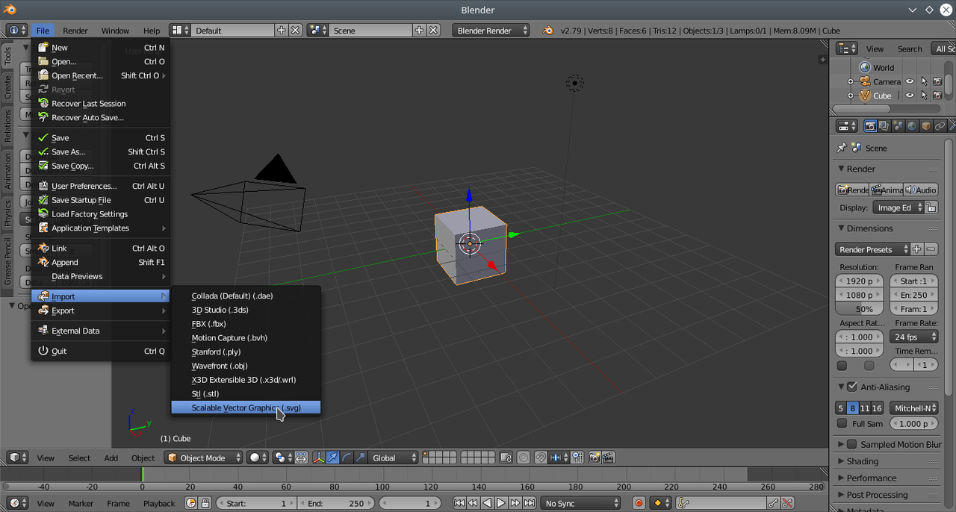Image resolution: width=956 pixels, height=512 pixels.
Task: Add a new scene with plus button
Action: [419, 31]
